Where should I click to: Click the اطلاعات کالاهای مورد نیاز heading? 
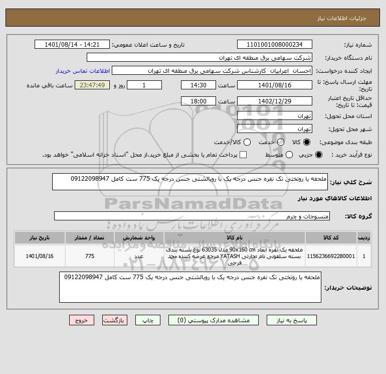[335, 198]
